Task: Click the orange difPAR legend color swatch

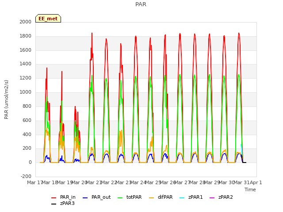Action: [x=152, y=198]
